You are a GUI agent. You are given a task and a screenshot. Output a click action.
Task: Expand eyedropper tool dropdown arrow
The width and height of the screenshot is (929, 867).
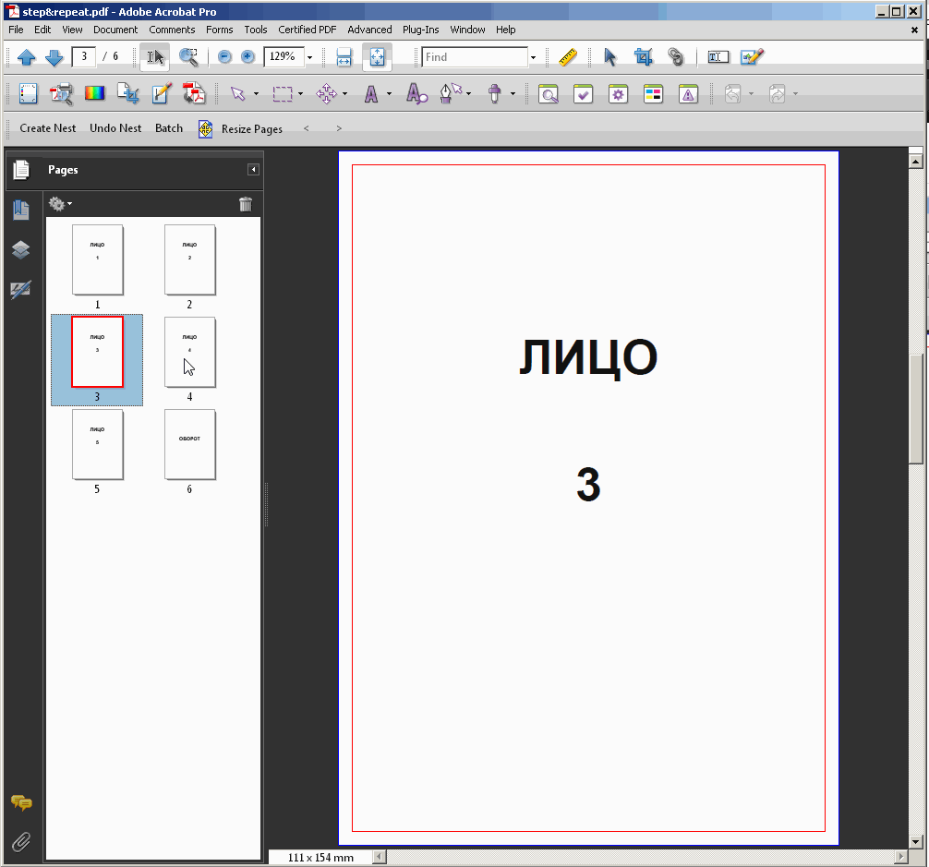(x=513, y=93)
